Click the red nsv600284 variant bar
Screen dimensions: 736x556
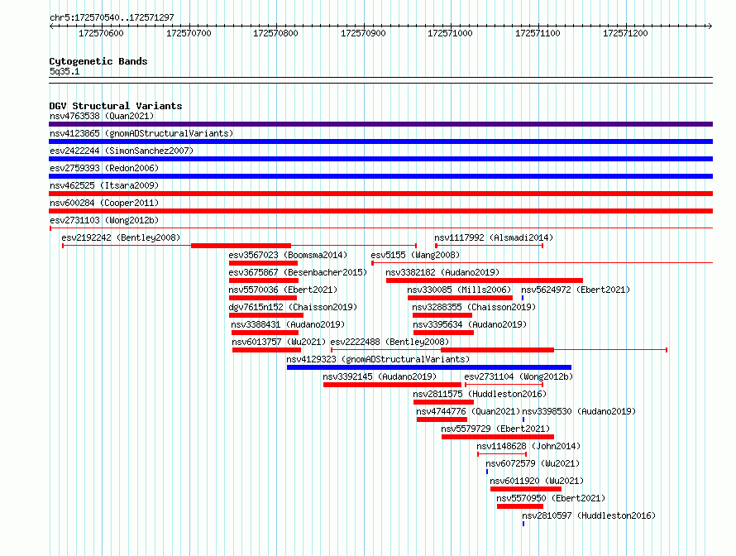tap(380, 211)
